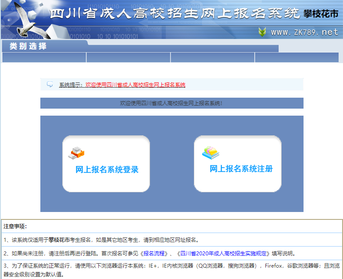Click notice line 1 about 攀枝花市考生报名
Image resolution: width=343 pixels, height=279 pixels.
click(101, 240)
